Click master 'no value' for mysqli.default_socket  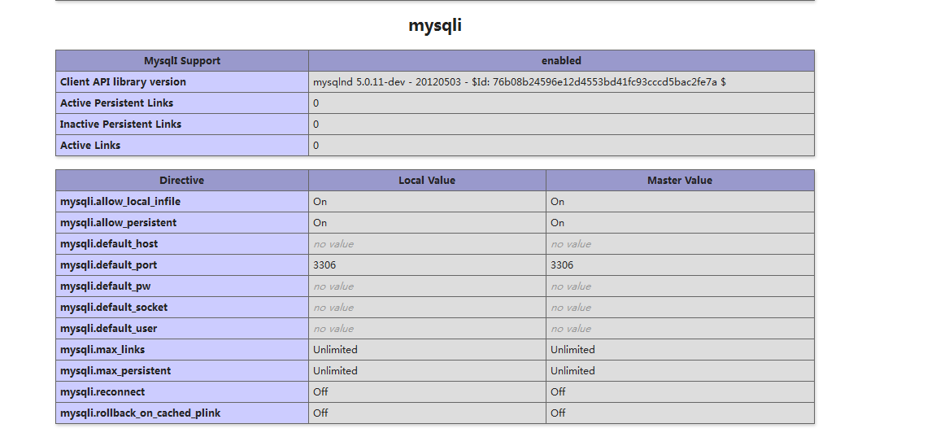(x=571, y=308)
